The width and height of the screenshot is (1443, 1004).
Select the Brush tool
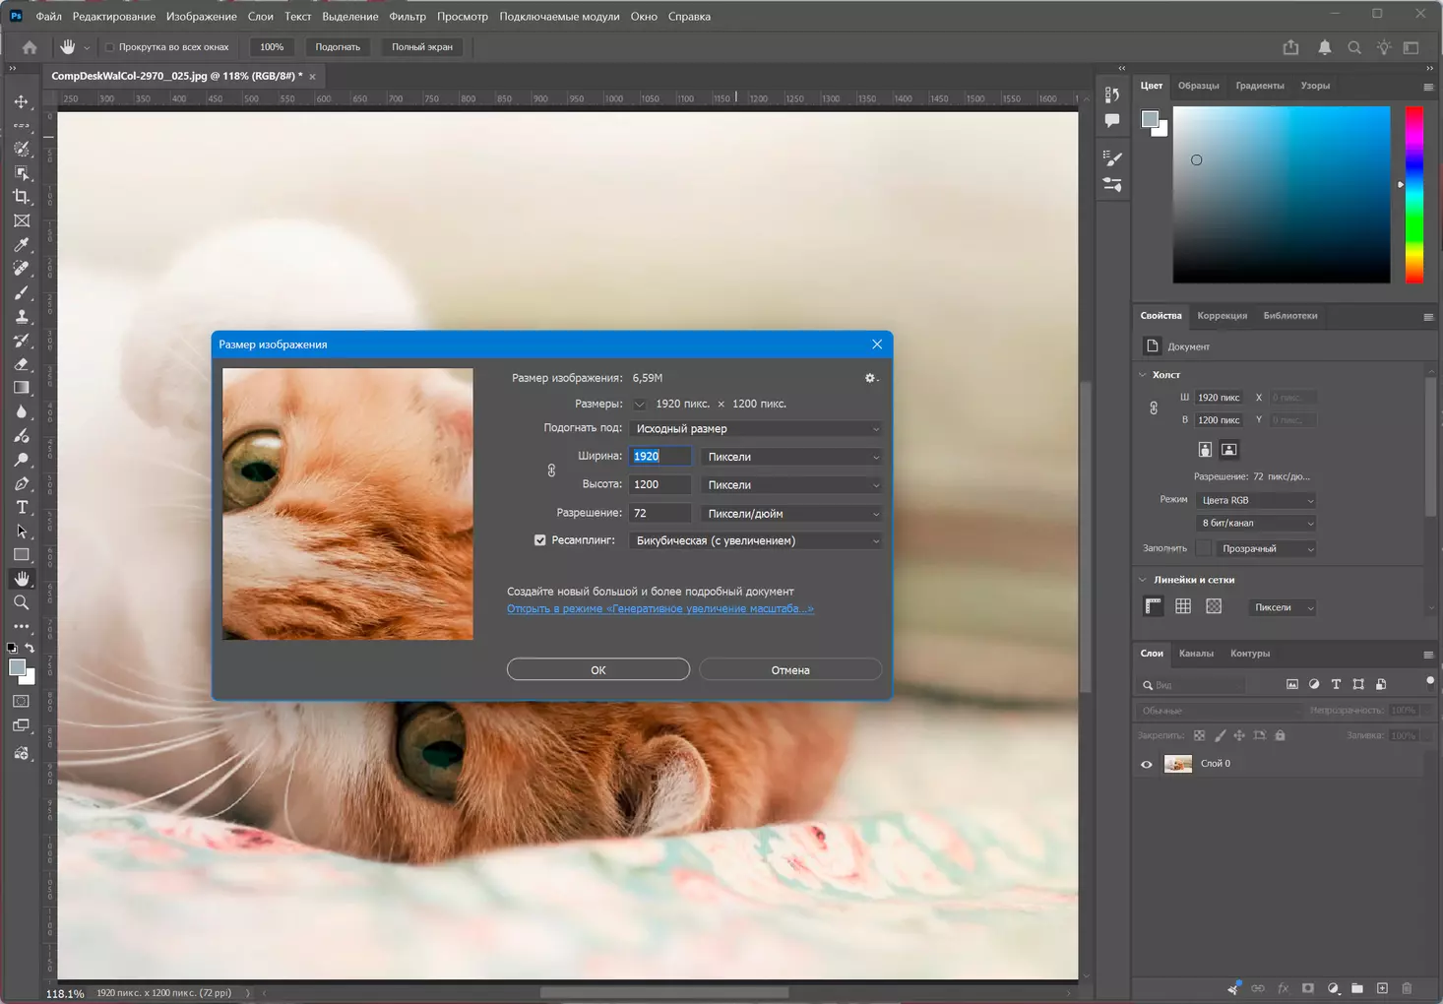(22, 293)
